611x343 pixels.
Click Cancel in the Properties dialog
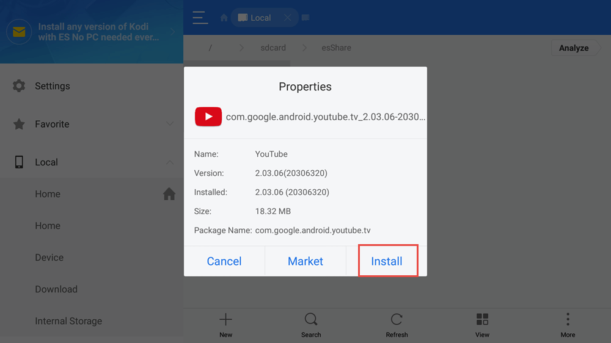click(x=224, y=261)
